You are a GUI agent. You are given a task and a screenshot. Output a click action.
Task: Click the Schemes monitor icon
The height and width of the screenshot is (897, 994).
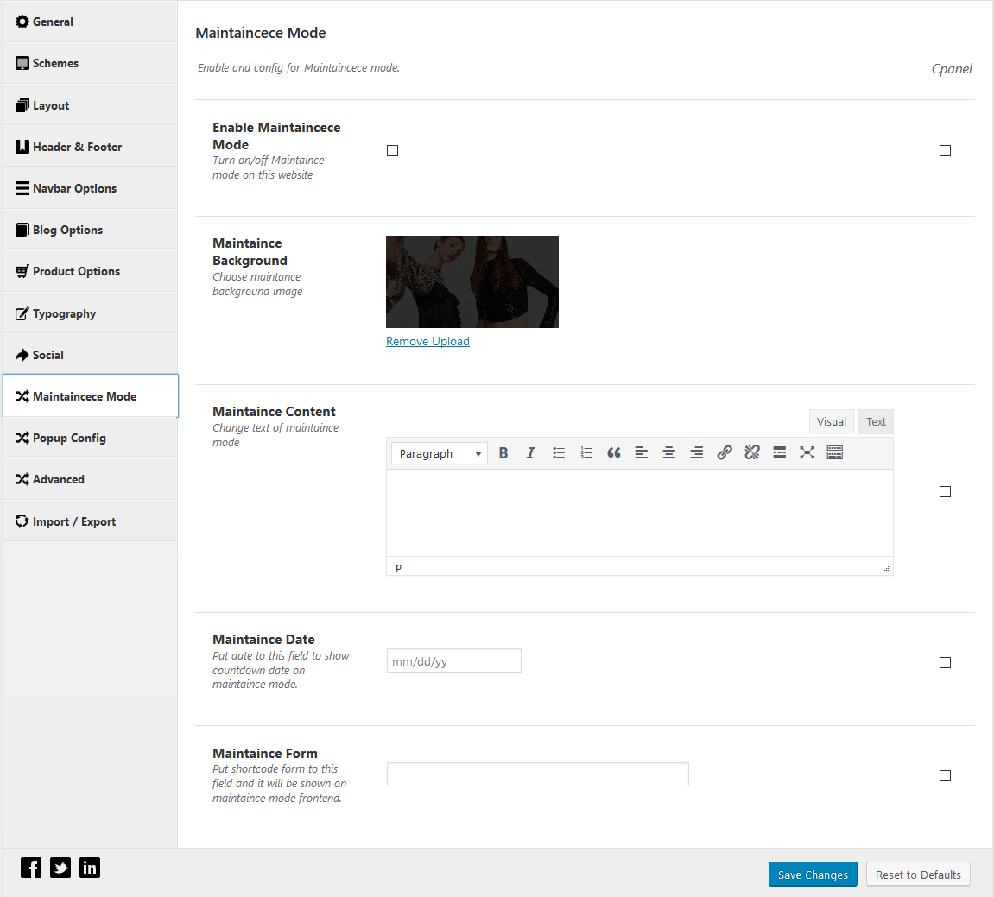(x=22, y=63)
